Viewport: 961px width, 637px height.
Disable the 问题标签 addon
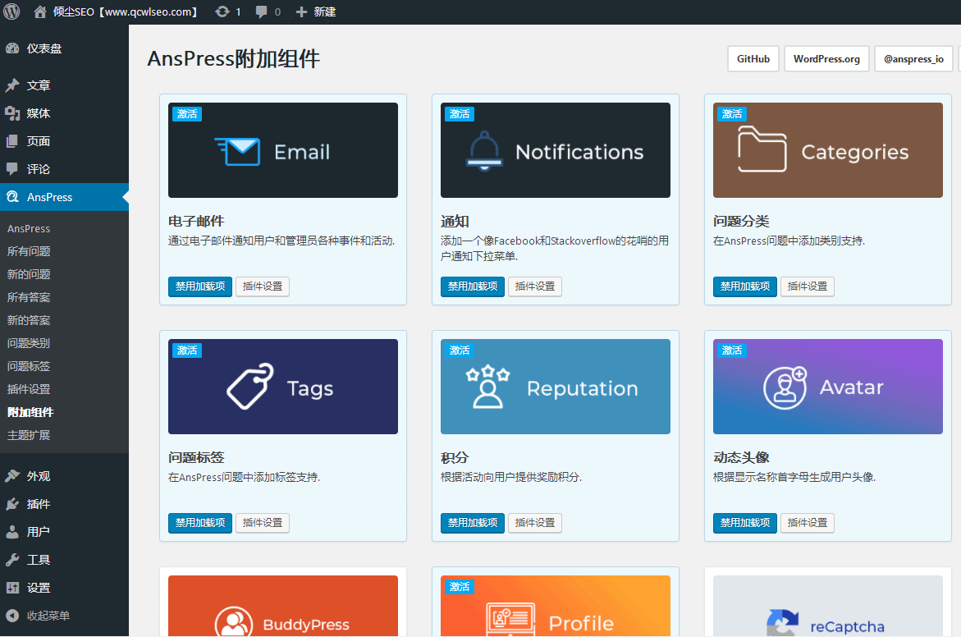click(199, 523)
